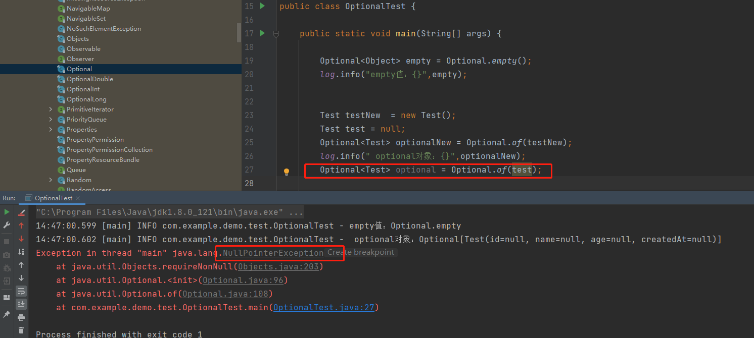Select Queue in the project tree
The width and height of the screenshot is (754, 338).
point(76,170)
